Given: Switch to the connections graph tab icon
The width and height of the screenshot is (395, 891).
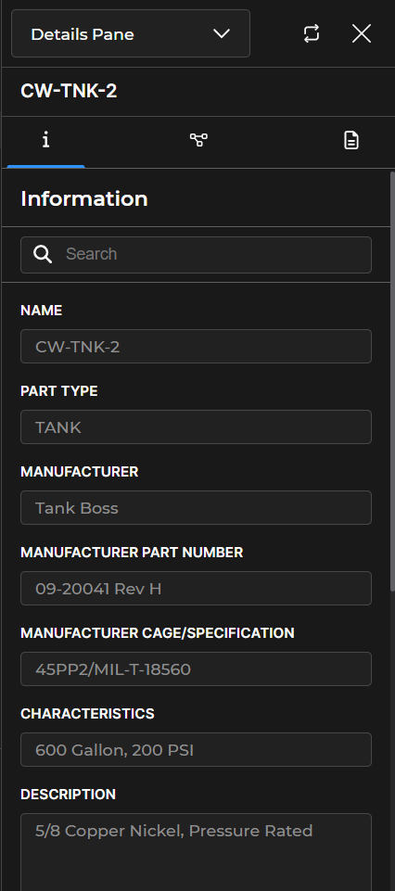Looking at the screenshot, I should click(198, 140).
